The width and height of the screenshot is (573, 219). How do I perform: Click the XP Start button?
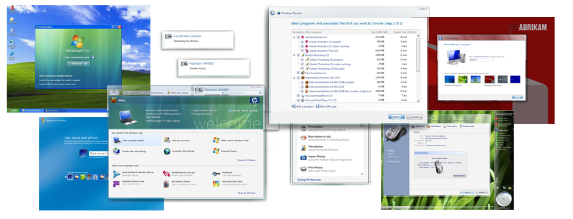tap(13, 110)
